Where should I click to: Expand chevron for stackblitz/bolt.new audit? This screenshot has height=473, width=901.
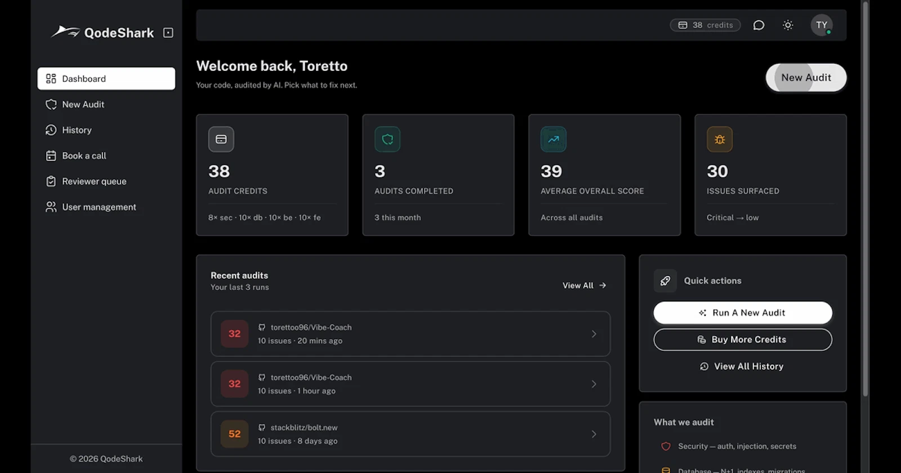coord(594,434)
